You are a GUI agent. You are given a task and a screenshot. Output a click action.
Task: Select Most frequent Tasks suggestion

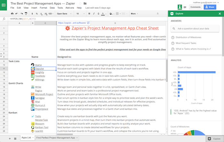pyautogui.click(x=186, y=43)
